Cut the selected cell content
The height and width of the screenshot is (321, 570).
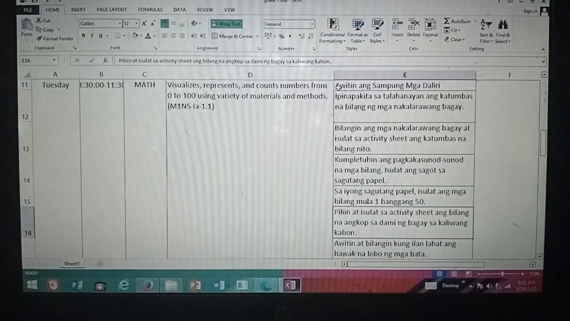44,21
